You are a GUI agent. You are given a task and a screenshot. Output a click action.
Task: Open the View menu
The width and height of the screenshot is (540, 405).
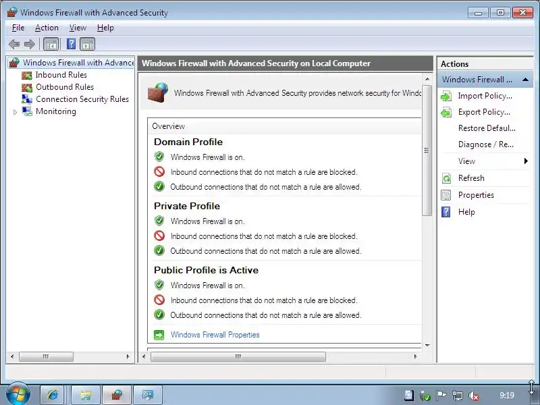78,28
